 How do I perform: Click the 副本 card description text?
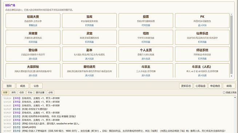pyautogui.click(x=90, y=55)
